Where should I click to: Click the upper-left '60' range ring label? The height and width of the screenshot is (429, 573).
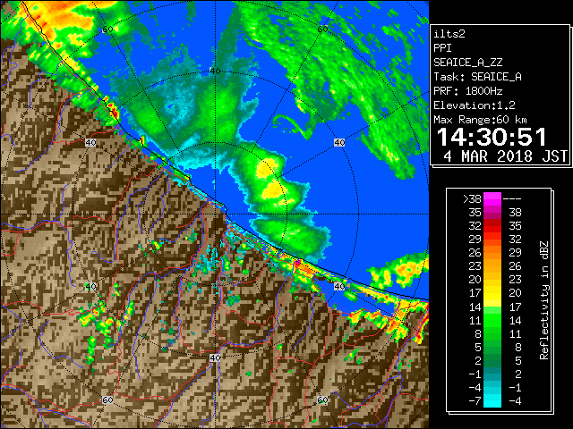(107, 29)
